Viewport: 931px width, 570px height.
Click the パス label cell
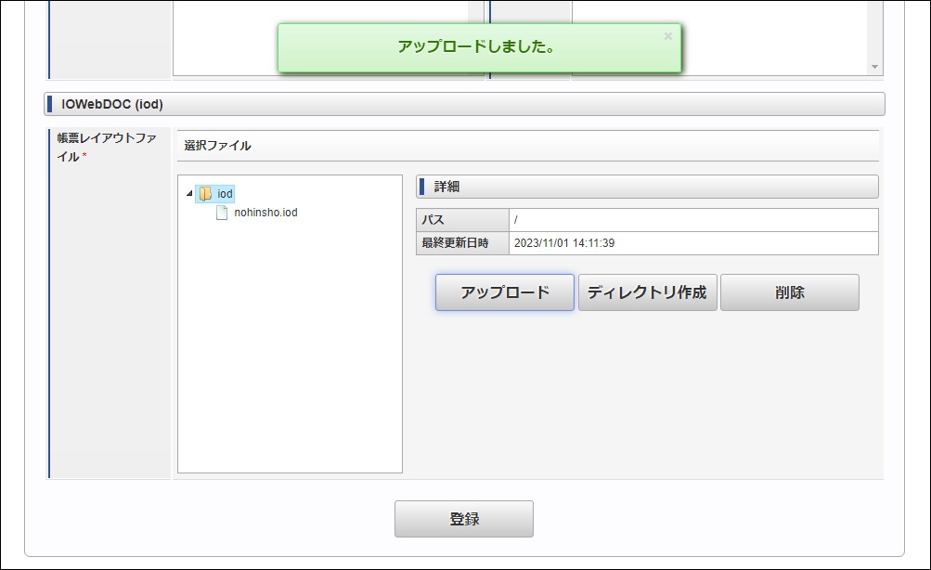pos(462,220)
